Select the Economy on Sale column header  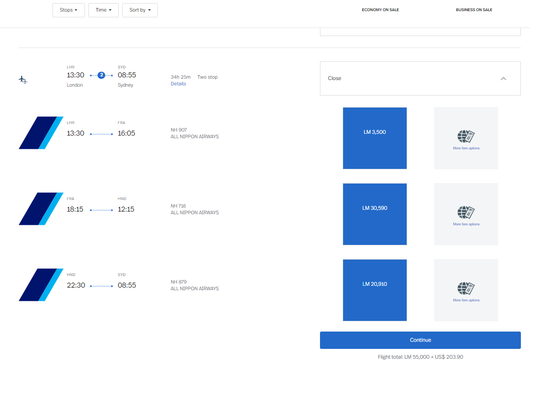coord(380,10)
